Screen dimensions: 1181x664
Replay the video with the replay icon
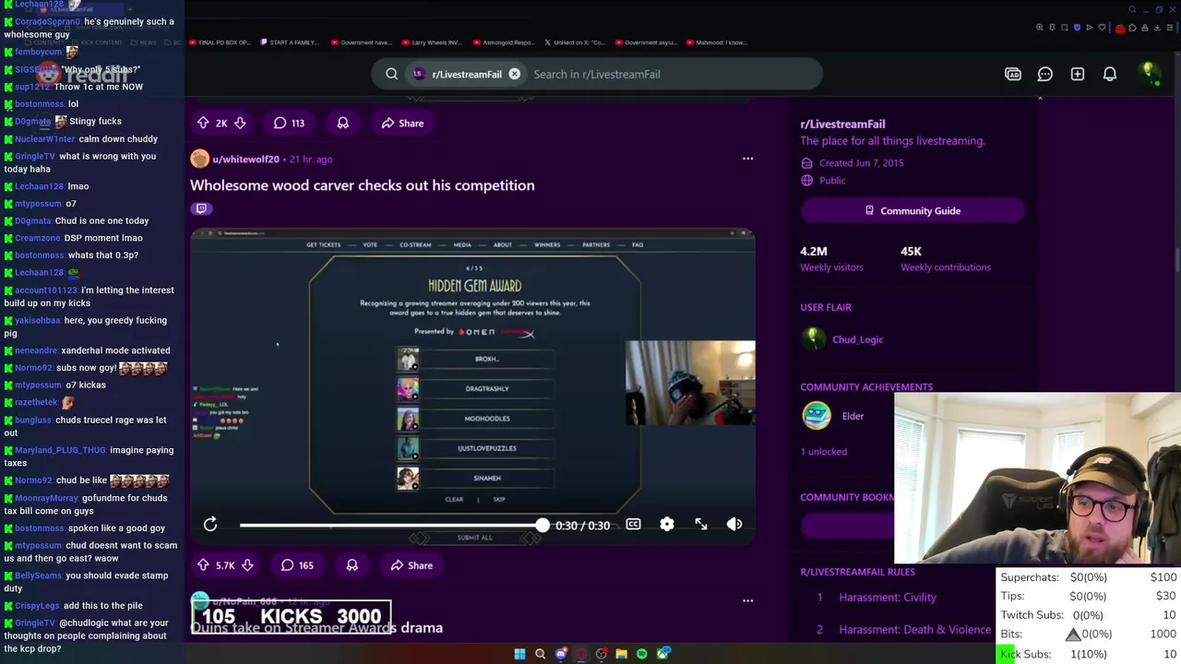click(210, 524)
